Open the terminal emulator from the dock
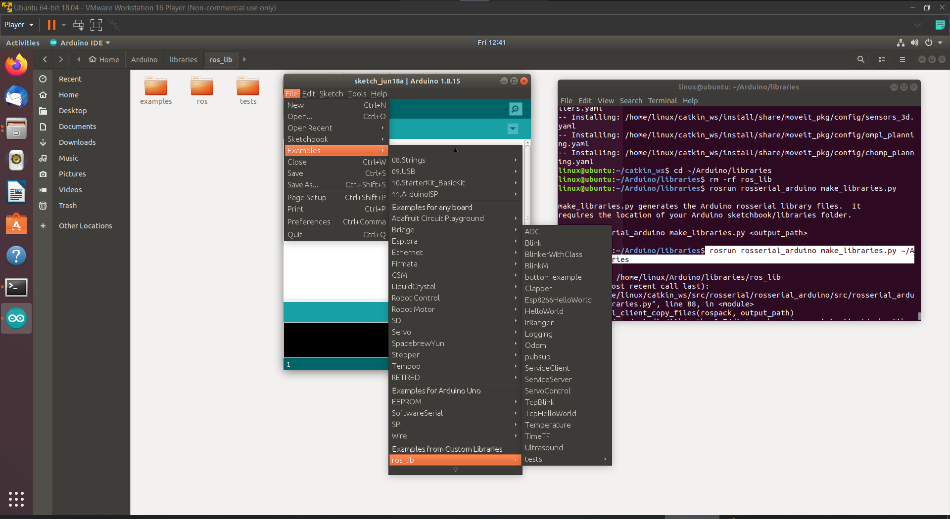 click(16, 287)
